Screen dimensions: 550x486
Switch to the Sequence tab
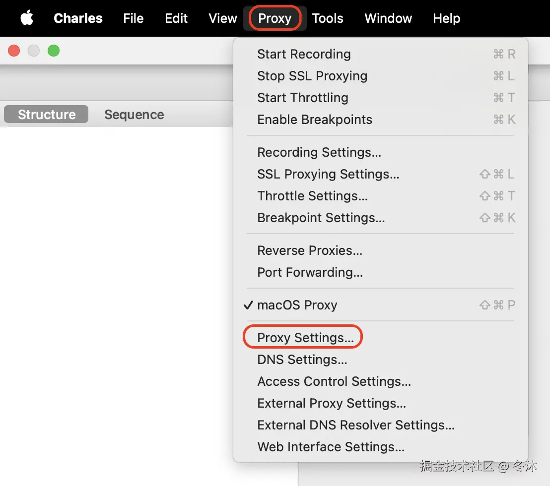(x=134, y=115)
